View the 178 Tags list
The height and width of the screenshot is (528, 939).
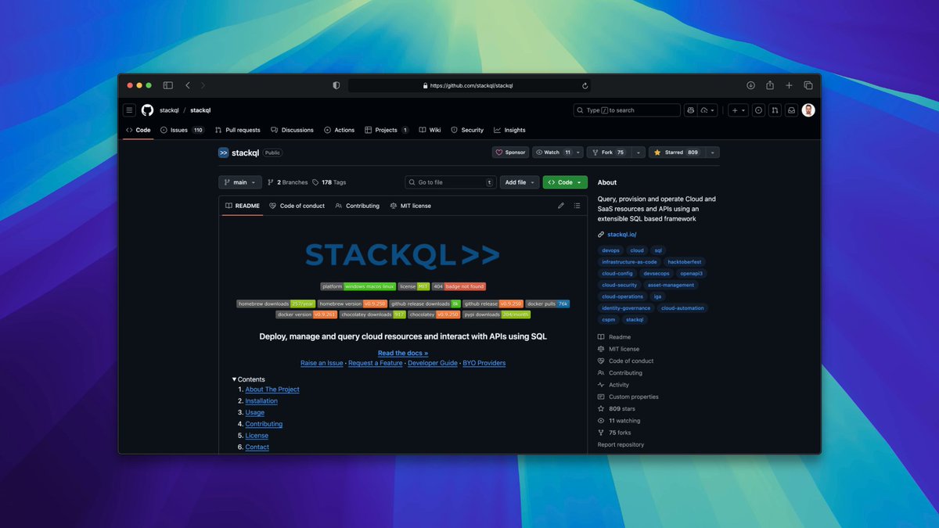coord(329,182)
